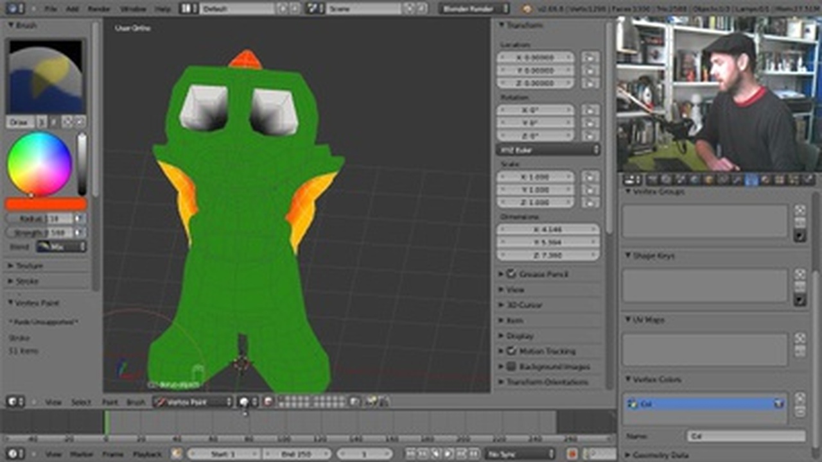This screenshot has width=822, height=462.
Task: Click the Blender logo in the info header
Action: [527, 9]
